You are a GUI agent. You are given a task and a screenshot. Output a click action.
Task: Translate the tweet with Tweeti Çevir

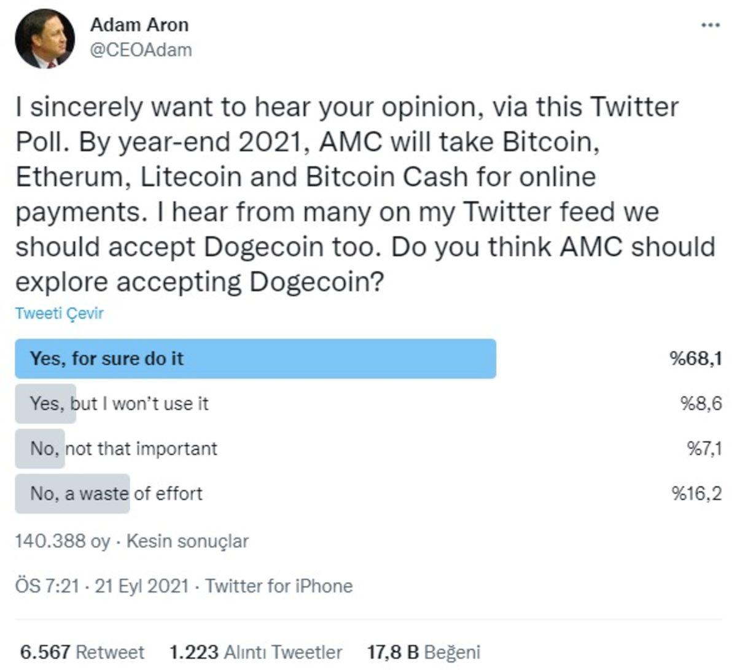(x=58, y=313)
